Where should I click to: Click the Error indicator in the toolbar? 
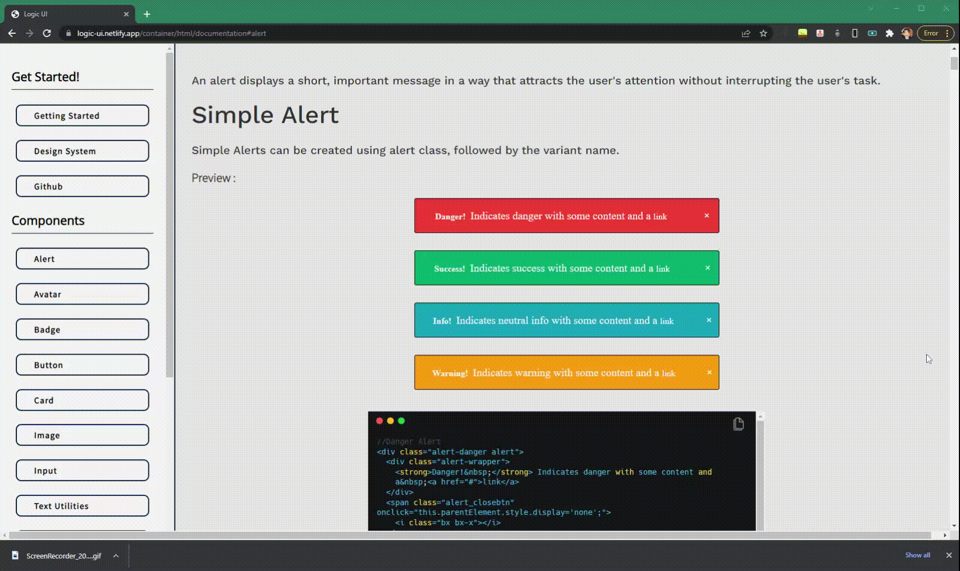tap(931, 33)
